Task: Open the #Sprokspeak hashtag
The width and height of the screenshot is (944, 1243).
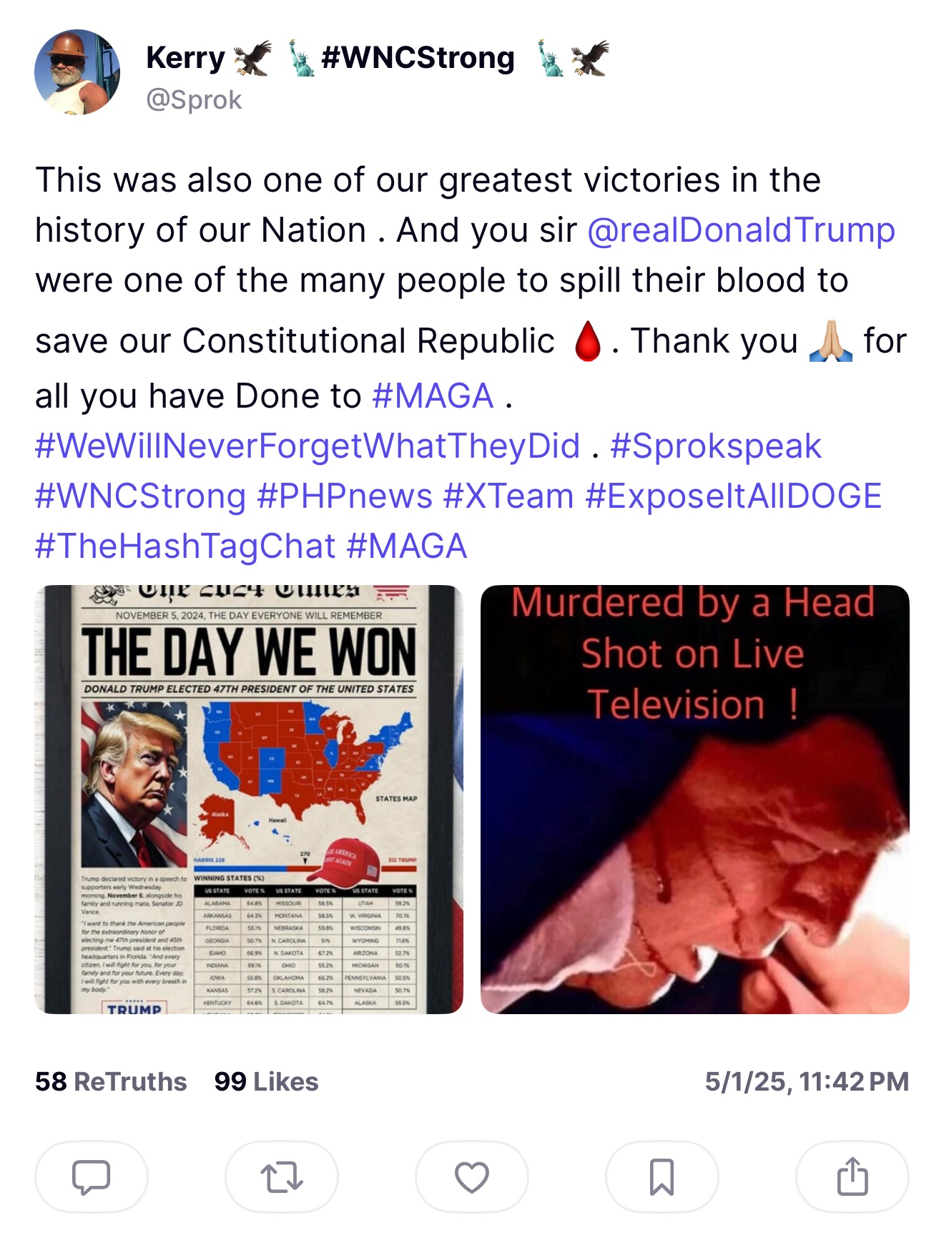Action: [x=716, y=446]
